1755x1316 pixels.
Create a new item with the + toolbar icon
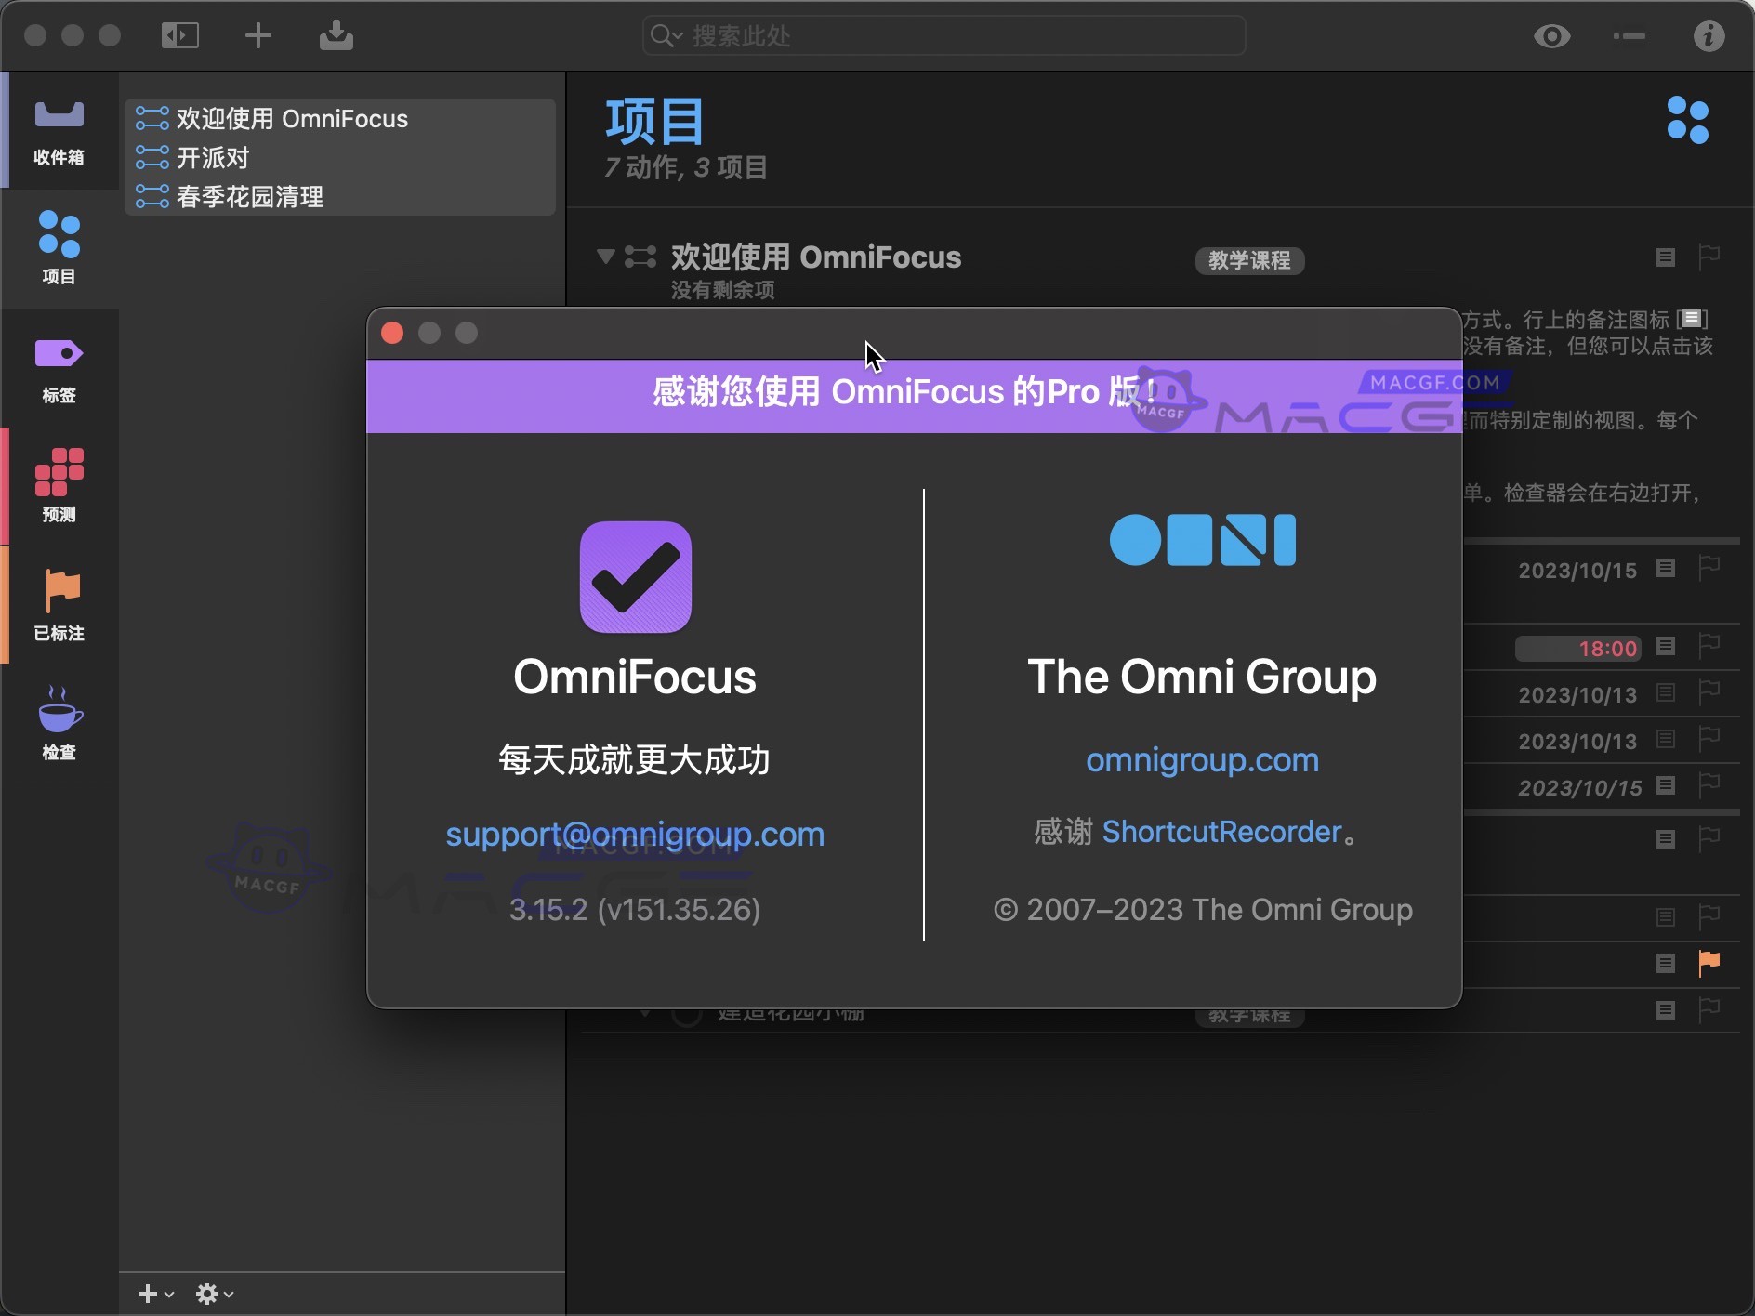click(257, 35)
